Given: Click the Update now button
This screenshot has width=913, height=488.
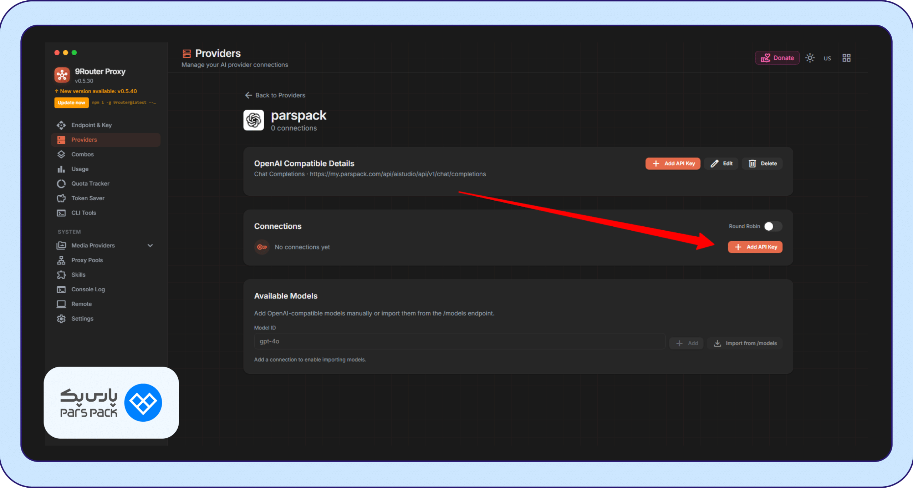Looking at the screenshot, I should [71, 102].
